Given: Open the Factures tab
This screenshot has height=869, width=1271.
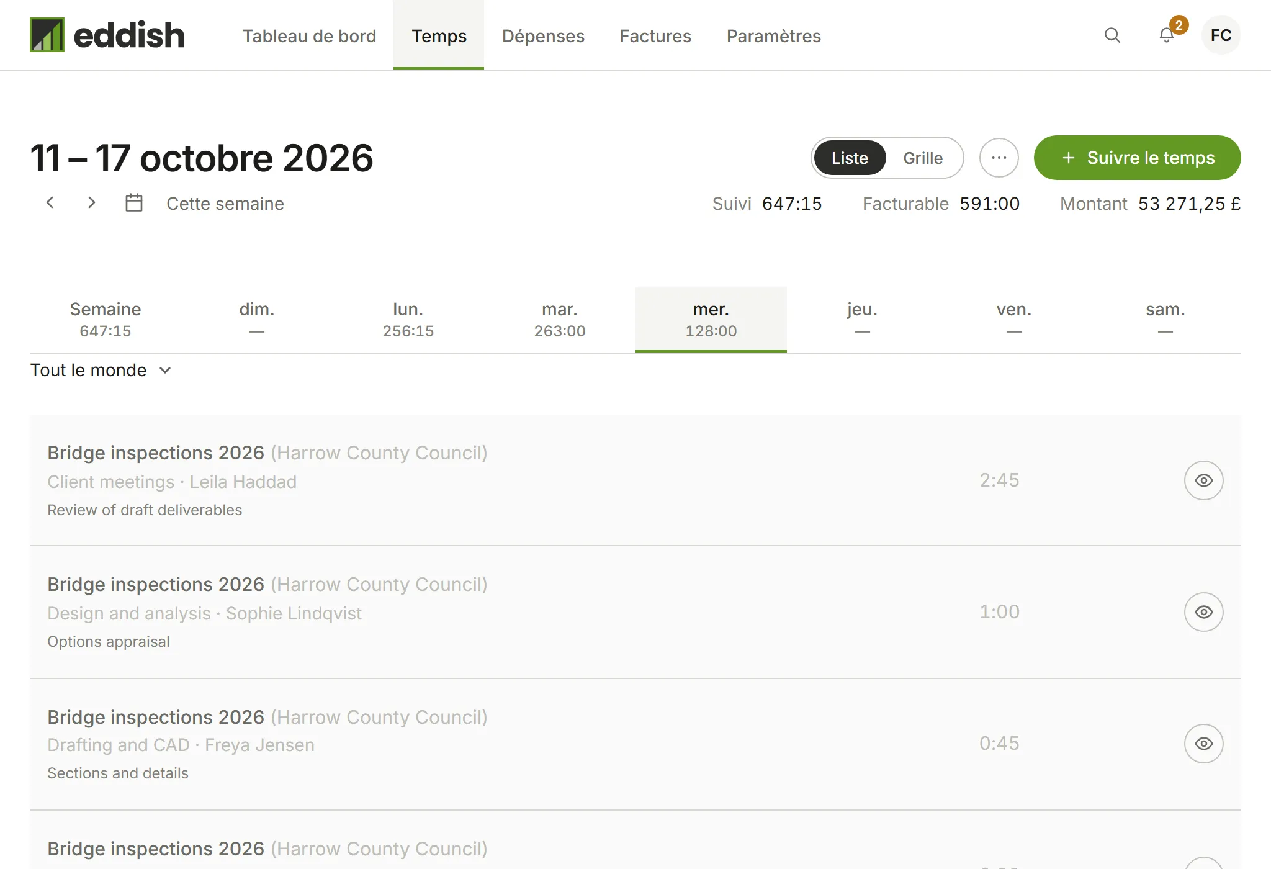Looking at the screenshot, I should pos(655,36).
